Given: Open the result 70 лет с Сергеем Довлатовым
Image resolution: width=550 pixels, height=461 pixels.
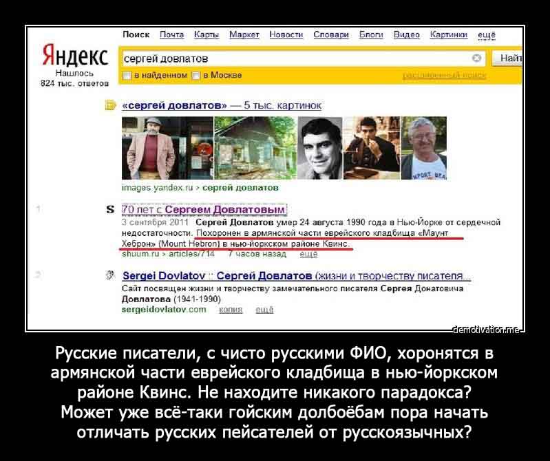Looking at the screenshot, I should click(x=204, y=210).
